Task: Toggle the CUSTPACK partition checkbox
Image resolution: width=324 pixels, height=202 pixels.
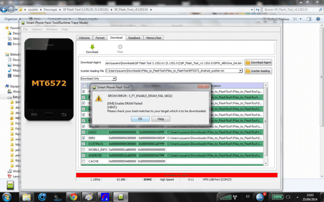Action: click(84, 144)
